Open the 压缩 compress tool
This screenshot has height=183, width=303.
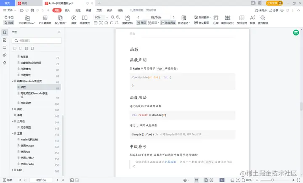[x=216, y=20]
